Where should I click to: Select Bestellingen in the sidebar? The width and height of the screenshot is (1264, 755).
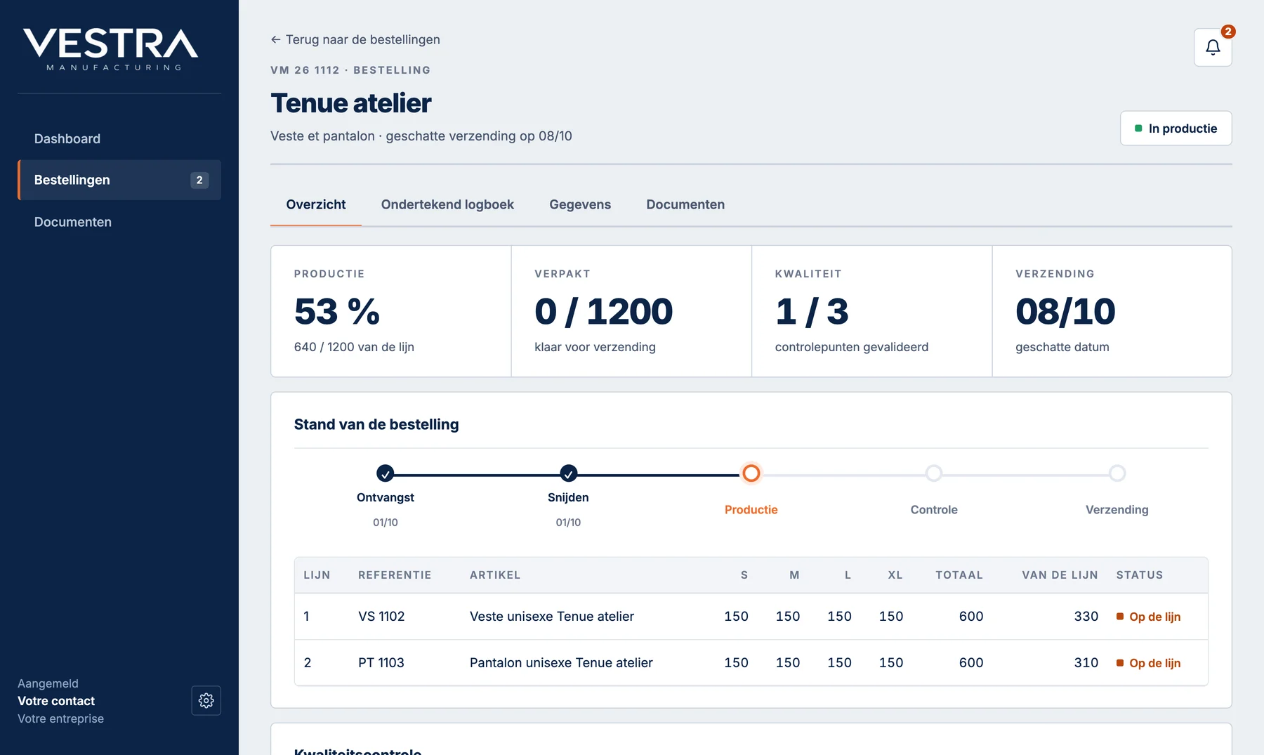click(x=119, y=180)
